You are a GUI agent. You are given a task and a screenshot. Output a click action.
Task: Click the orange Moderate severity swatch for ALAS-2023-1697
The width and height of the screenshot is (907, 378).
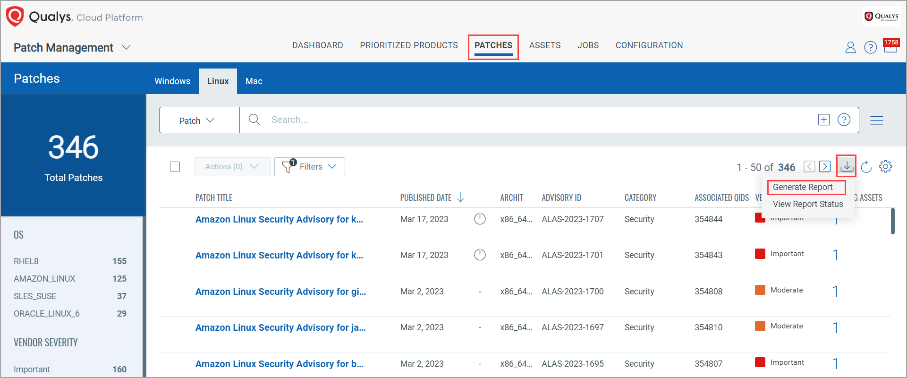(x=760, y=326)
